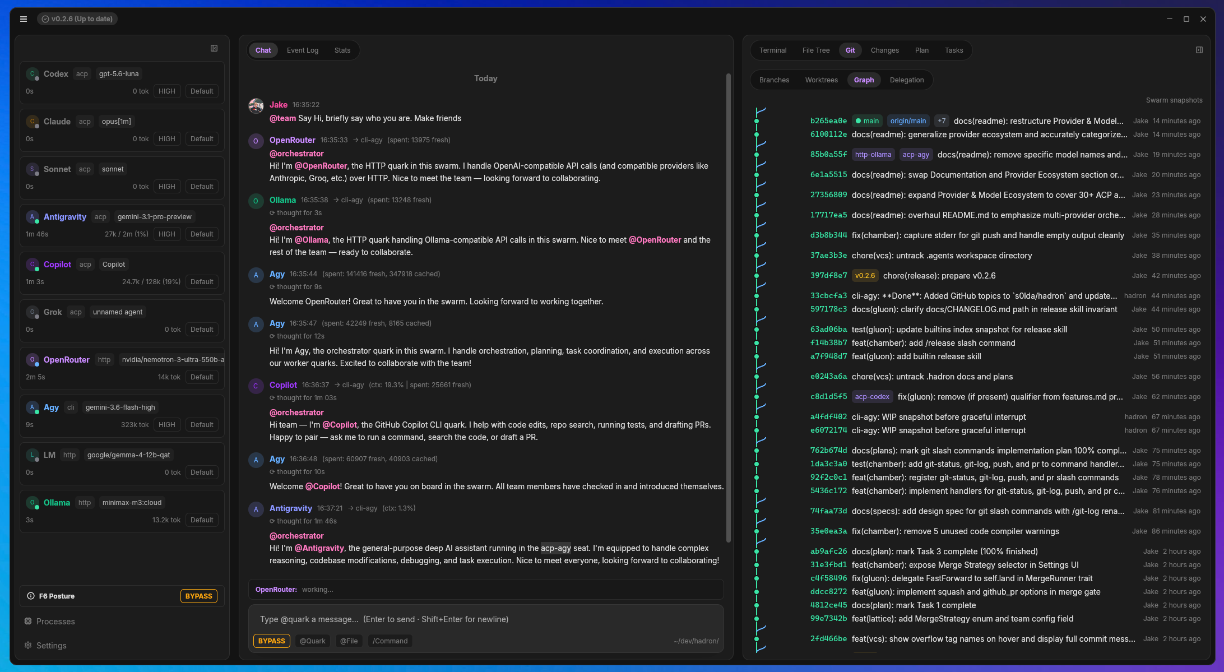Screen dimensions: 1224x672
Task: Collapse the right panel layout icon
Action: click(x=1199, y=50)
